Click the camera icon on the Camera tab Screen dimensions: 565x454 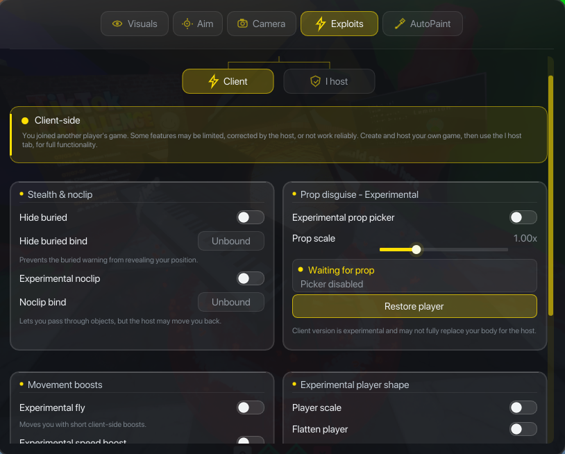pos(242,24)
